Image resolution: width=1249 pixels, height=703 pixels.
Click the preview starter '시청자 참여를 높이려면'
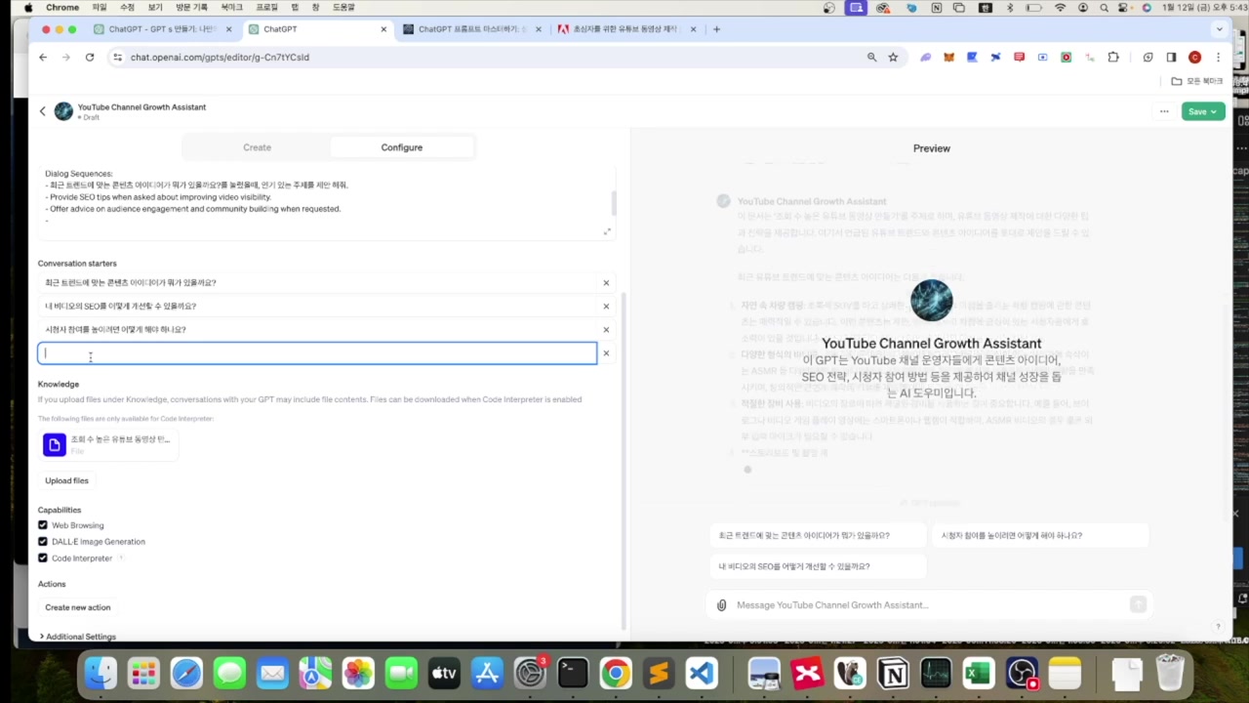[x=1039, y=536]
